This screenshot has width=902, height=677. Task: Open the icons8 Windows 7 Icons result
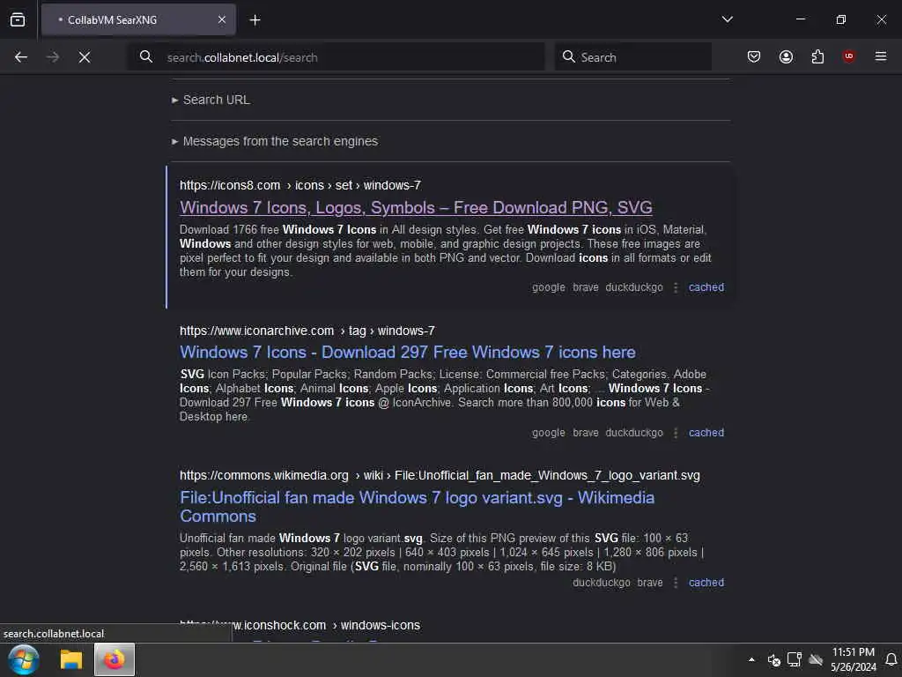click(x=416, y=207)
